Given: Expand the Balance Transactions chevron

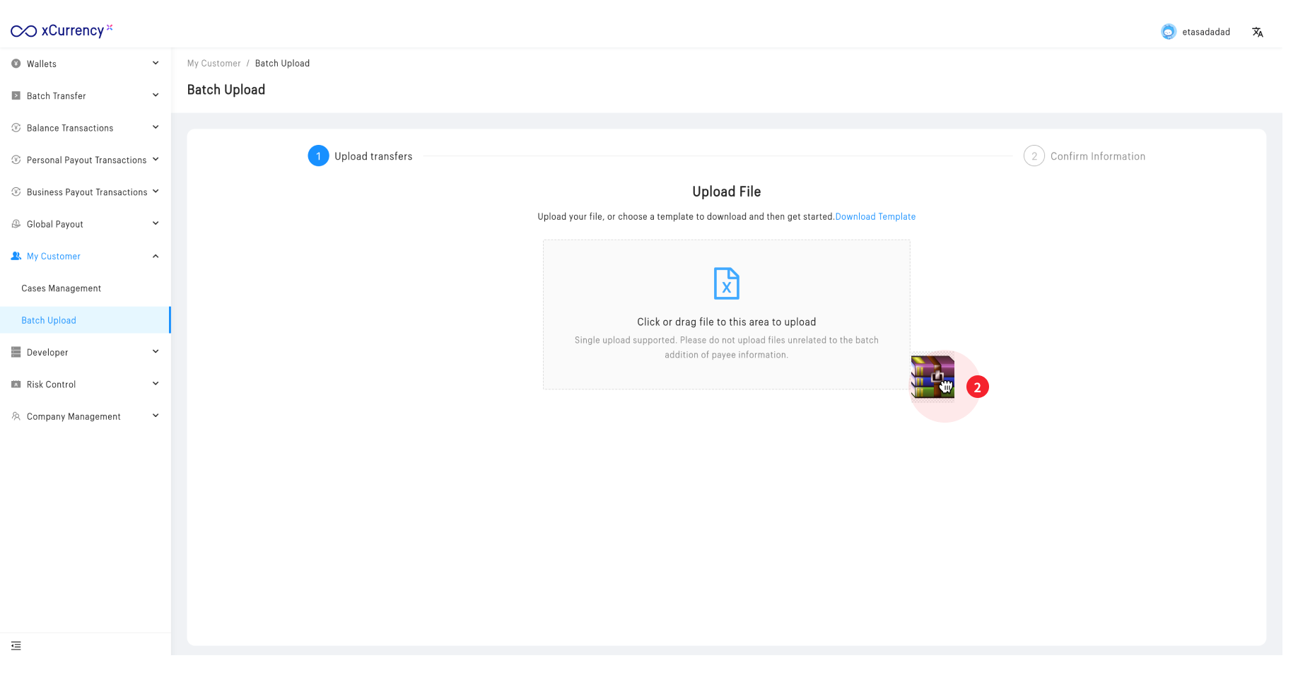Looking at the screenshot, I should click(x=156, y=127).
